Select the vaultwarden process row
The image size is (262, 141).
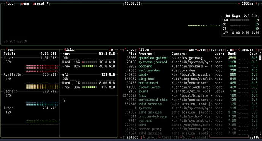coord(190,70)
